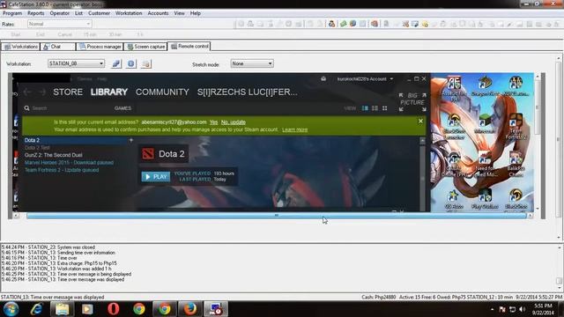Click the connect icon beside the Workstation dropdown

(x=115, y=64)
